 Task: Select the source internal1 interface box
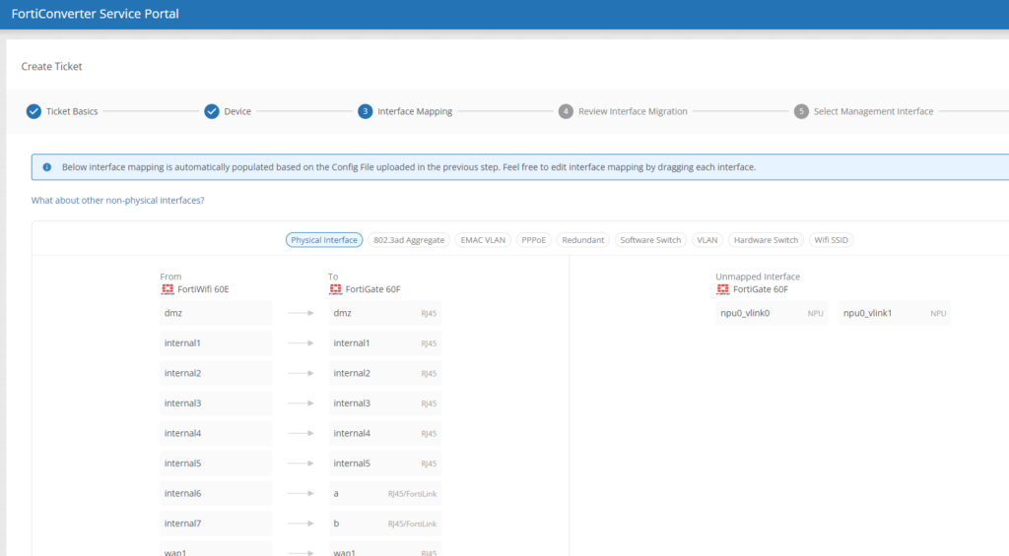coord(216,343)
